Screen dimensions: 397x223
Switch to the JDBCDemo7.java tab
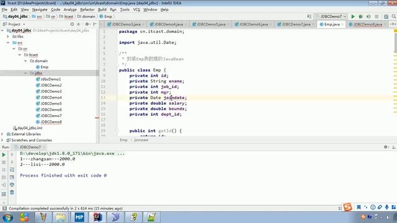[x=296, y=24]
